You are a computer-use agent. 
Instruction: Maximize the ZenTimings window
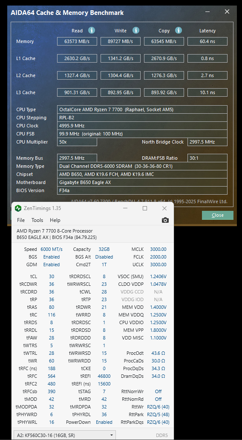(145, 208)
